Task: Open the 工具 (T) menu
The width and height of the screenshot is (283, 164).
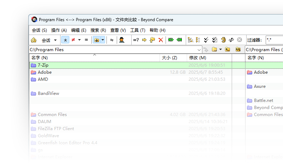Action: pyautogui.click(x=138, y=30)
